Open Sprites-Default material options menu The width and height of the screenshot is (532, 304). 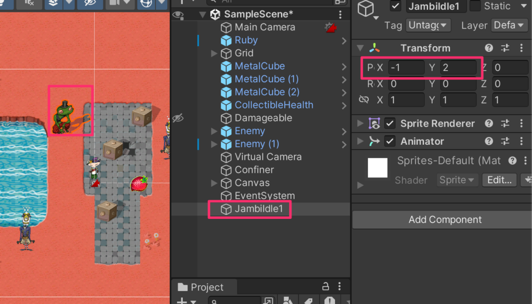[525, 161]
